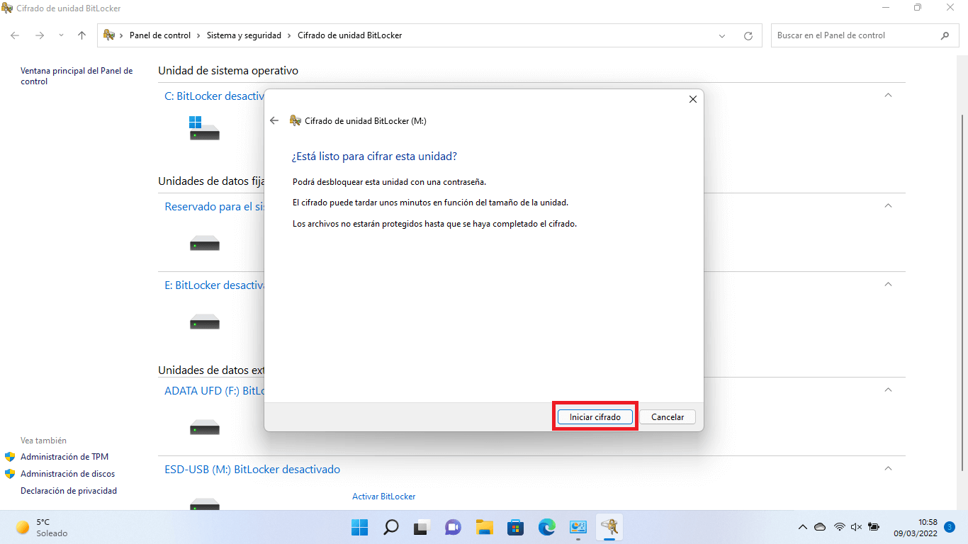Viewport: 968px width, 544px height.
Task: Open 'Ventana principal del Panel de control' link
Action: 77,76
